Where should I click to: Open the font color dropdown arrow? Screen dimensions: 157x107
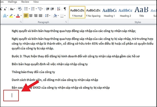coord(21,16)
